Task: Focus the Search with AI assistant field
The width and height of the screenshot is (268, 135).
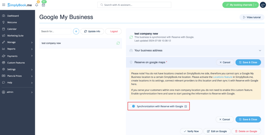Action: pyautogui.click(x=134, y=5)
